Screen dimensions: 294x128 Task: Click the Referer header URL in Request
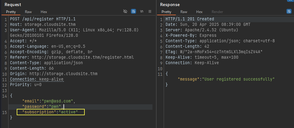pyautogui.click(x=83, y=57)
